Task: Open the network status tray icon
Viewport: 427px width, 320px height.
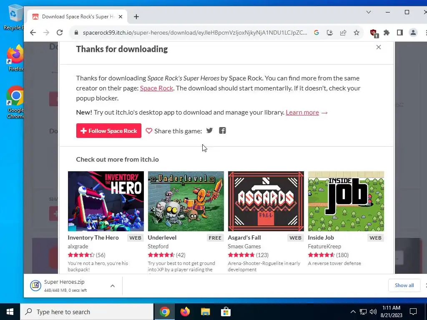Action: (x=363, y=312)
